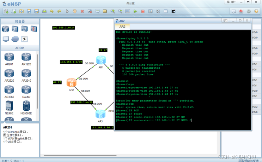
Task: Click the 32 27 subnet label
Action: (x=103, y=50)
